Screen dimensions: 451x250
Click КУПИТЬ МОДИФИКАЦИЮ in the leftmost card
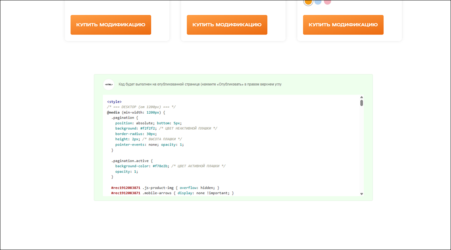click(x=111, y=25)
